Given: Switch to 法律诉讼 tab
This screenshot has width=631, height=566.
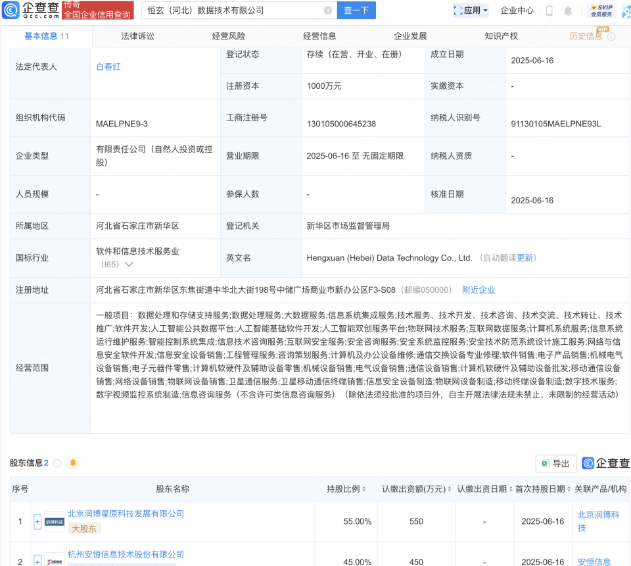Looking at the screenshot, I should tap(137, 36).
